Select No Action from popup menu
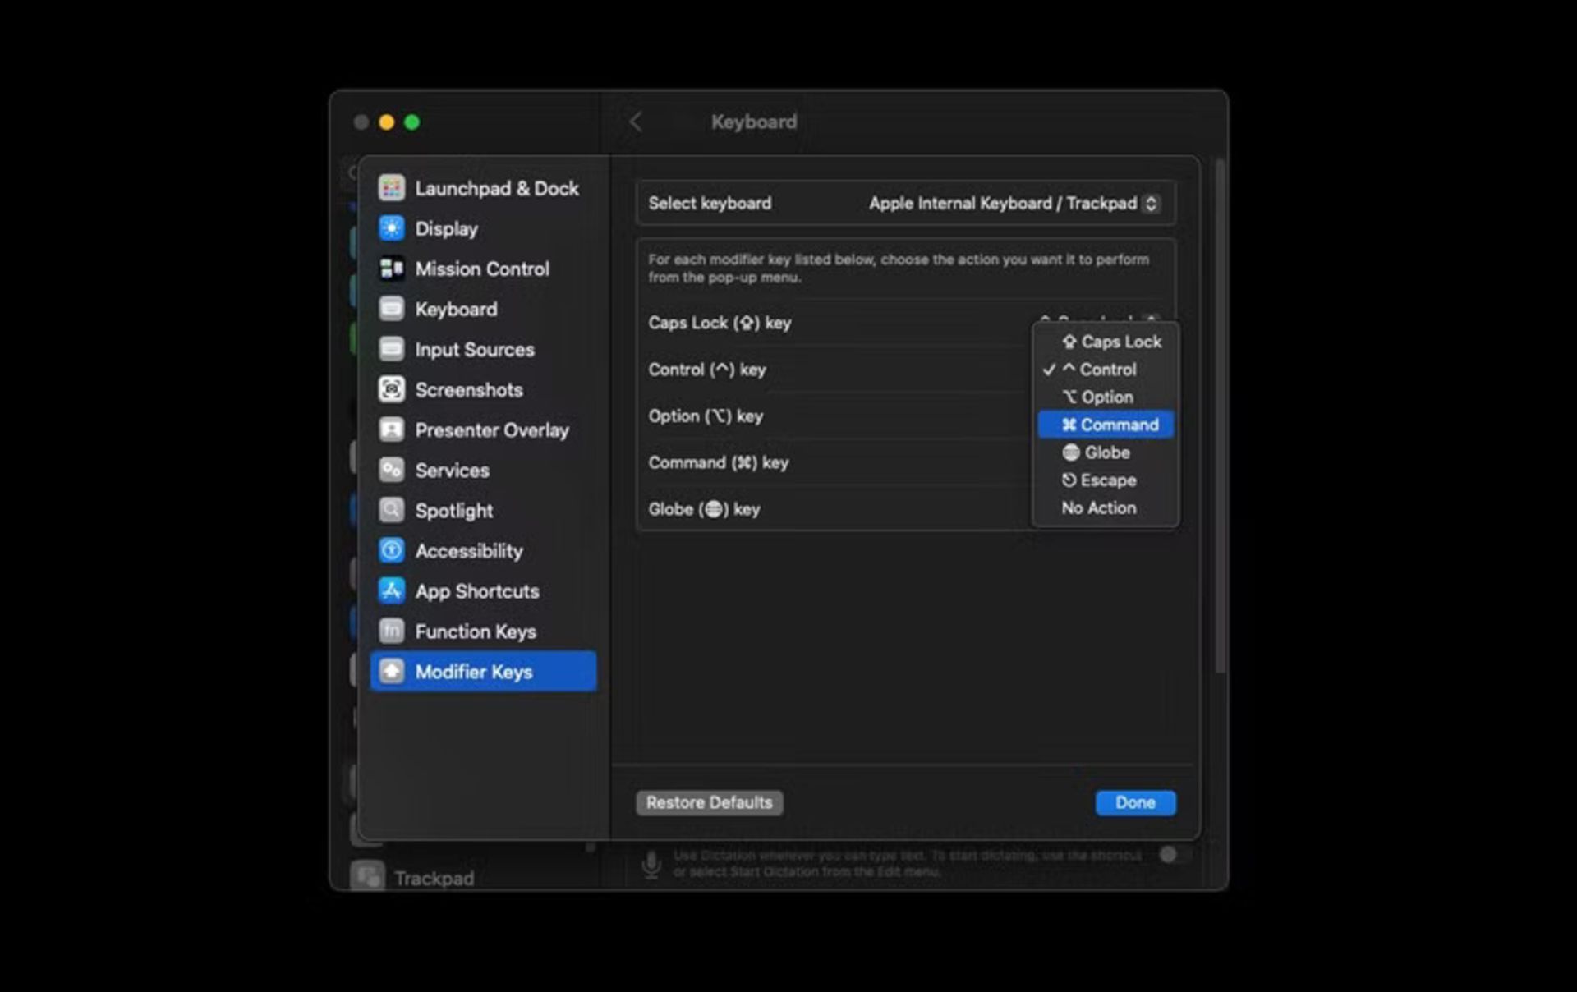 [1099, 507]
